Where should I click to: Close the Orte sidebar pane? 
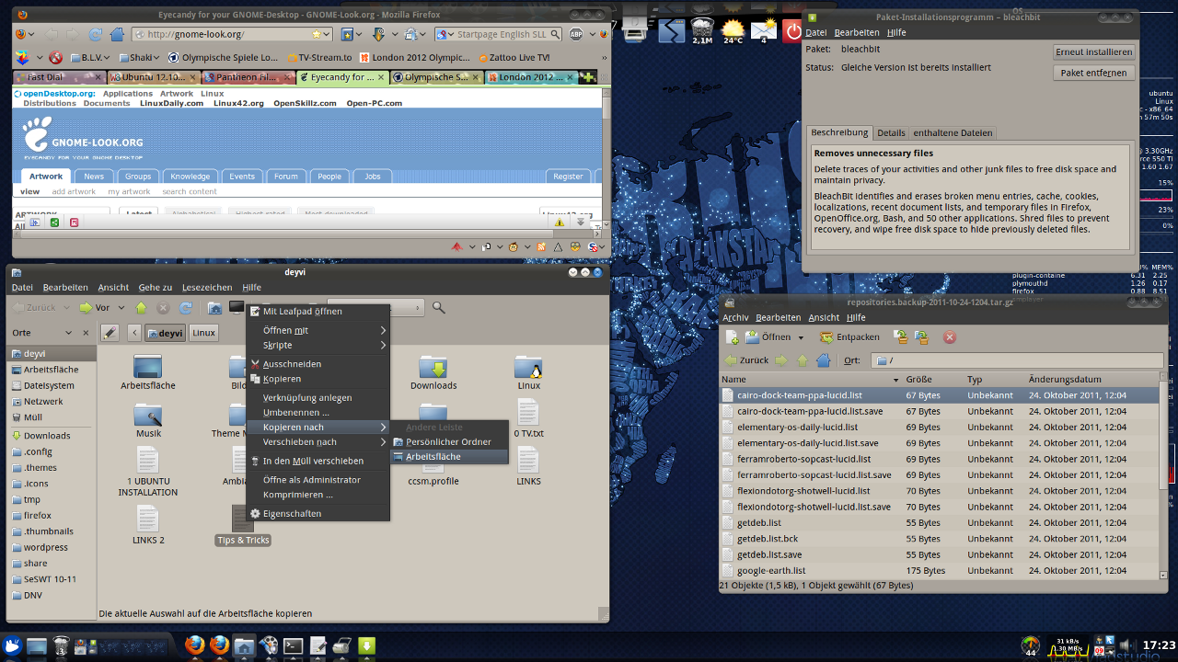[87, 333]
